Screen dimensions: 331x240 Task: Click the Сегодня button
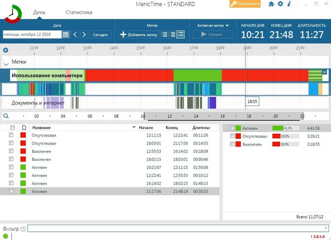click(x=100, y=35)
